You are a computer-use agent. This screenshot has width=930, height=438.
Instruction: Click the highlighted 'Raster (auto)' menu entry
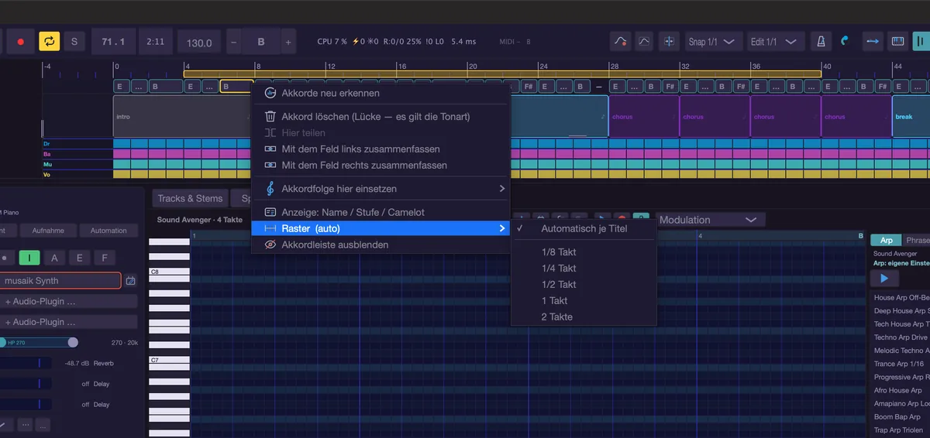(x=381, y=228)
